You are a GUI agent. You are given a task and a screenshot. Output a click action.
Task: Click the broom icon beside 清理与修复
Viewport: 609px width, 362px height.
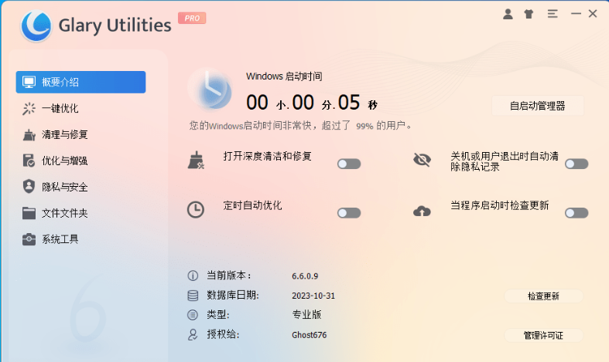pos(29,135)
